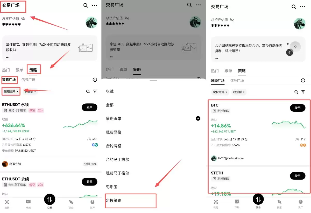This screenshot has height=213, width=311.
Task: Open 稳盈先锋 trader avatar under ETHUSDT card
Action: [x=5, y=164]
